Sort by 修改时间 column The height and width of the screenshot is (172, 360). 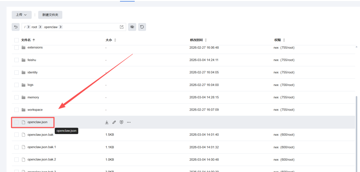click(x=198, y=40)
